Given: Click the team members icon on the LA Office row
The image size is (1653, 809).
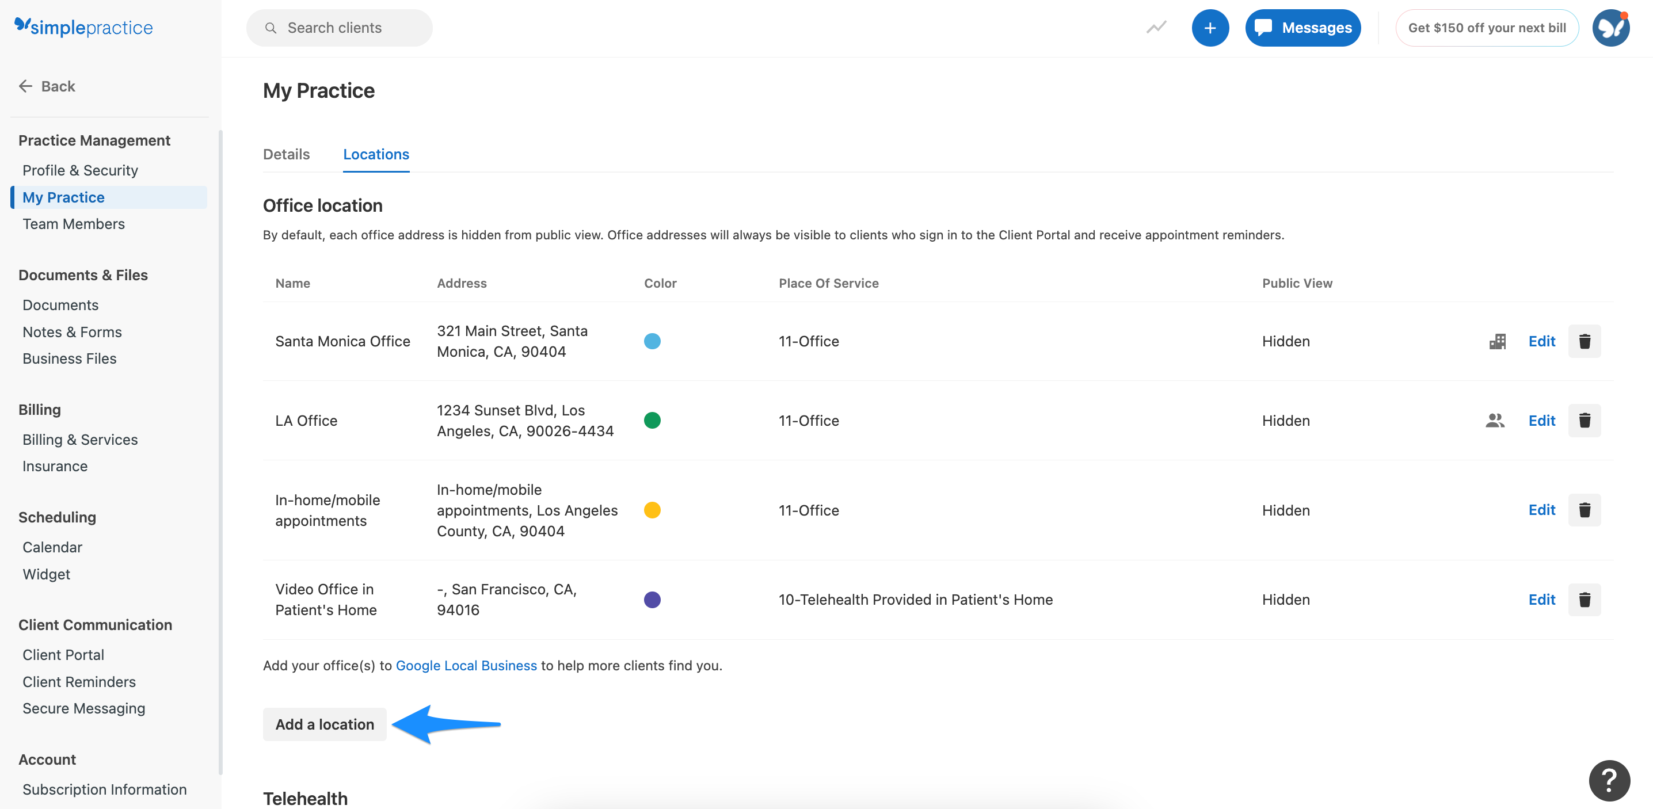Looking at the screenshot, I should tap(1496, 421).
